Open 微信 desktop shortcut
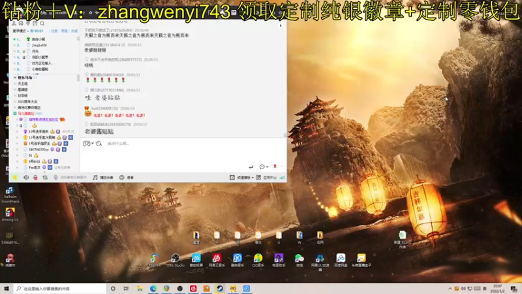522x294 pixels. 299,260
